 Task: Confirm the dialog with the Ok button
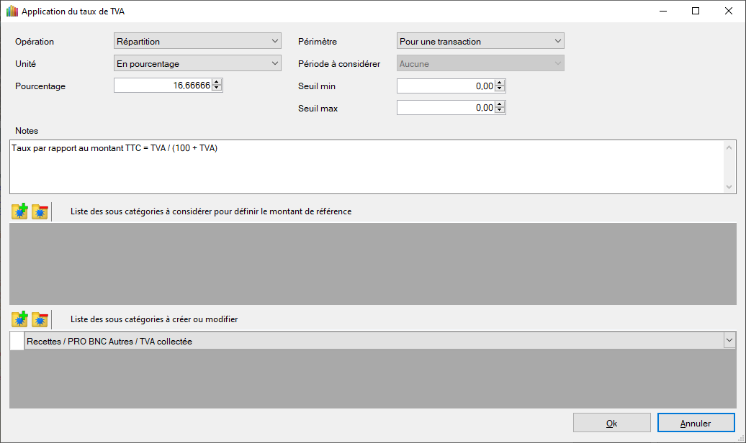click(x=611, y=423)
